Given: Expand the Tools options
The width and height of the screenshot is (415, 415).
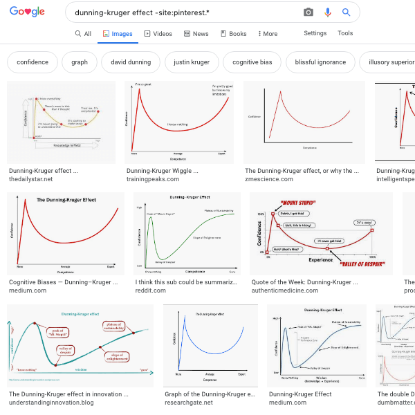Looking at the screenshot, I should click(x=345, y=33).
